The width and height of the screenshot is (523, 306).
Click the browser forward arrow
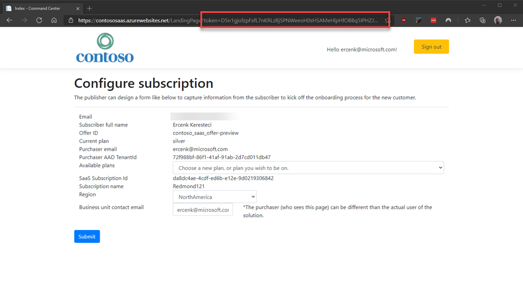[x=24, y=20]
